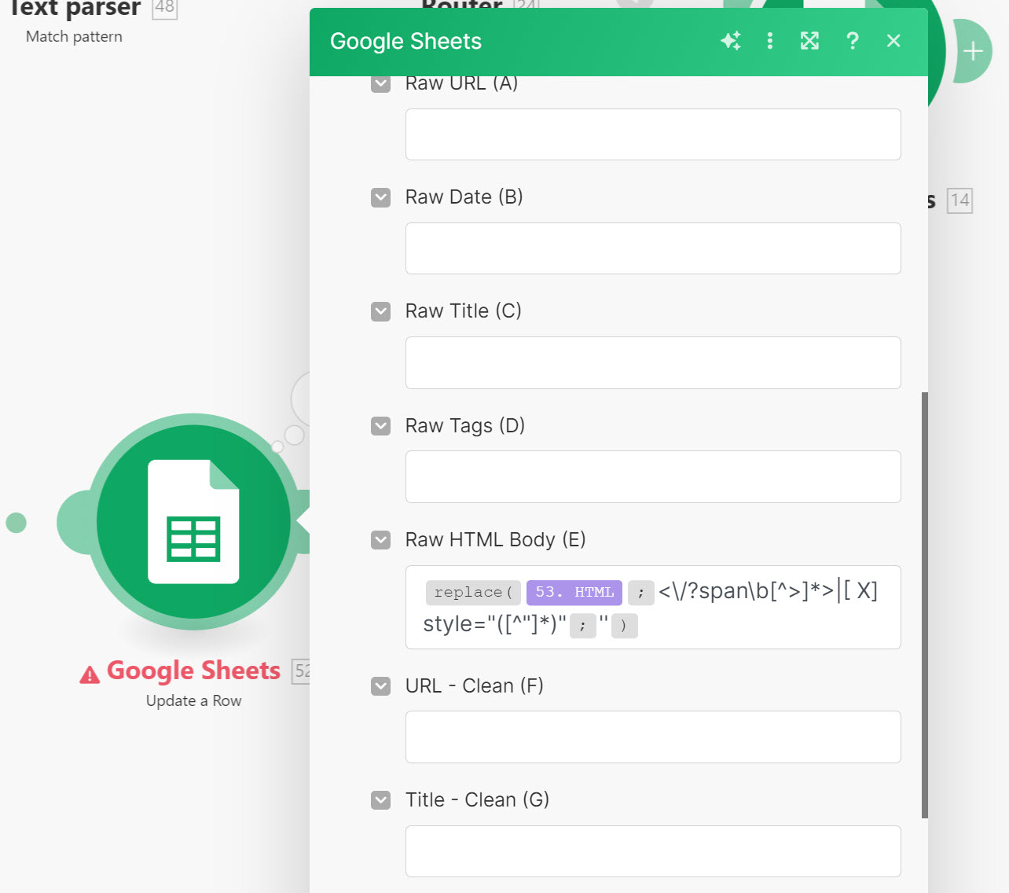Click the Google Sheets module circle icon

click(193, 522)
